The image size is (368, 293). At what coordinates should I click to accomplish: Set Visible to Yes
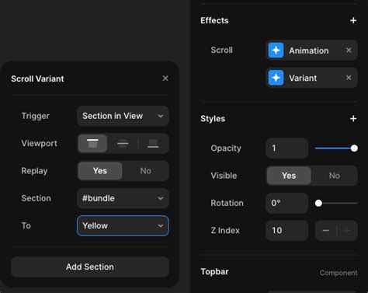(x=289, y=176)
